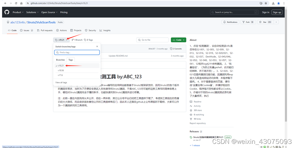The height and width of the screenshot is (148, 297).
Task: Open the browser three-dot menu
Action: click(284, 3)
